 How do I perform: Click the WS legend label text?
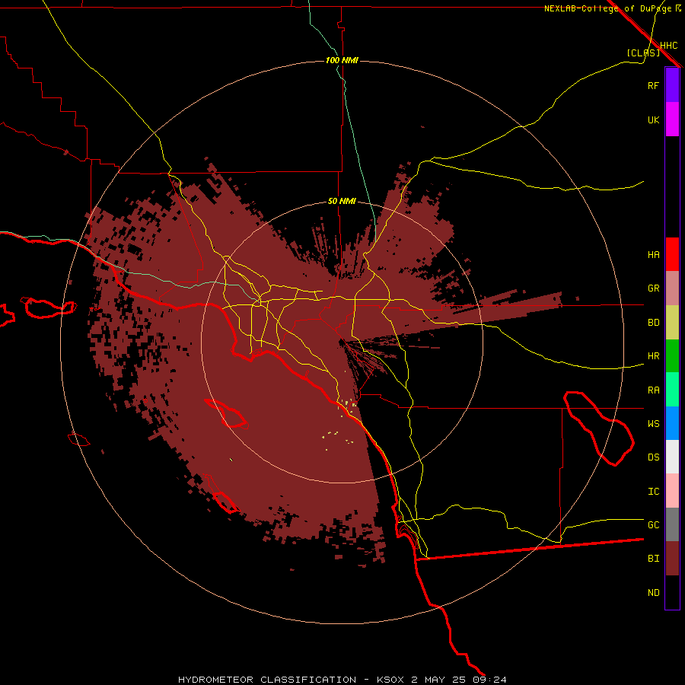click(653, 424)
